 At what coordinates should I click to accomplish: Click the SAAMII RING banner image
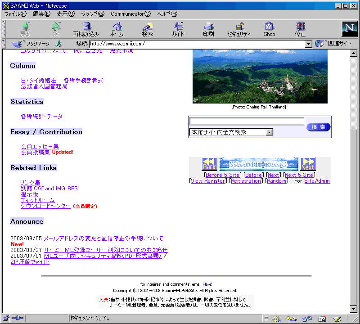coord(259,164)
